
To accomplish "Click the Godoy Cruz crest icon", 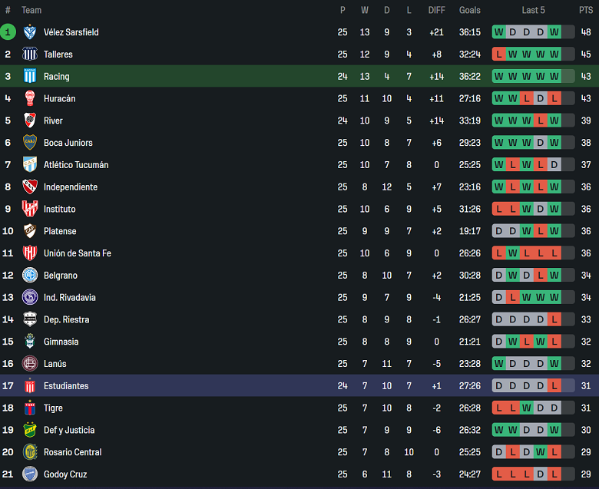I will click(x=30, y=474).
